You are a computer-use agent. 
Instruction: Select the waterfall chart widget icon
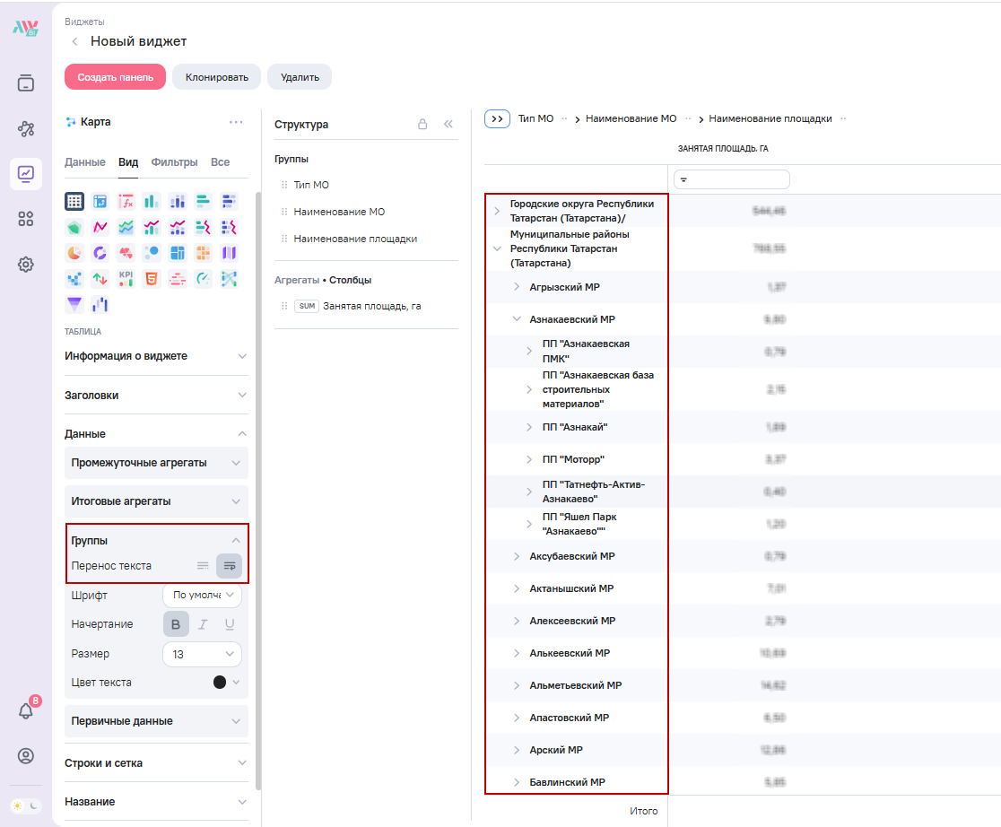(x=100, y=305)
